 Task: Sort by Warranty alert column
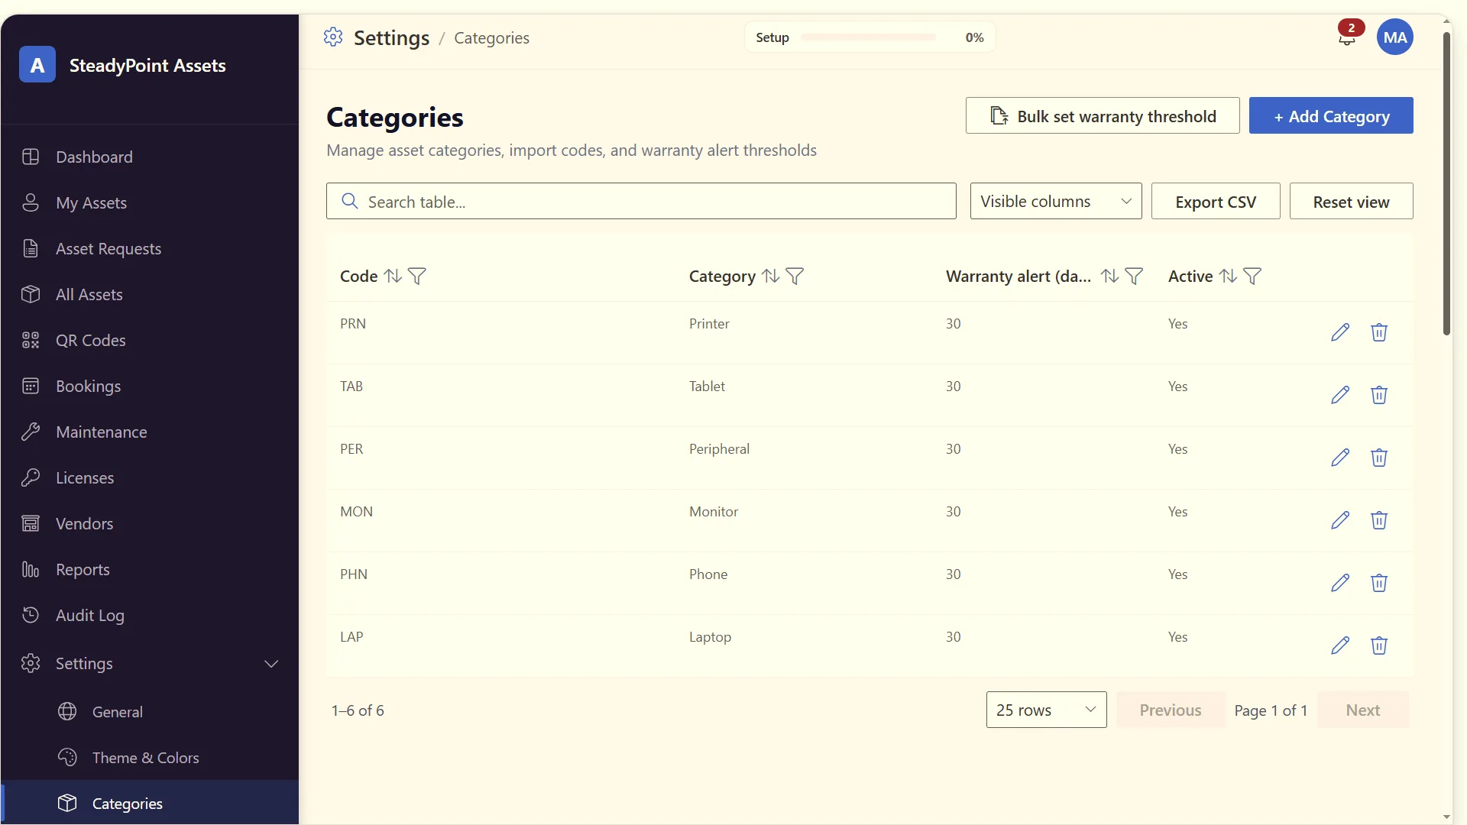[1110, 276]
